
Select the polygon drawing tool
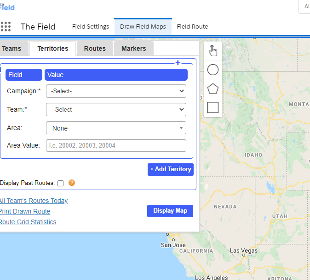pos(213,89)
